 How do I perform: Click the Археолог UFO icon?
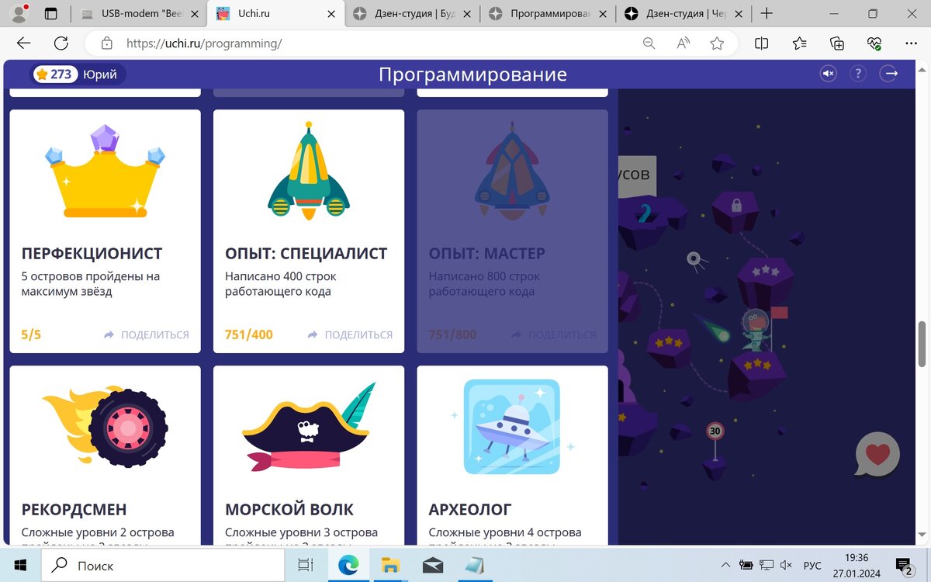pos(512,427)
